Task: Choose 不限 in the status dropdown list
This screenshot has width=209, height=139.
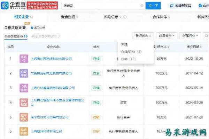Action: 124,44
